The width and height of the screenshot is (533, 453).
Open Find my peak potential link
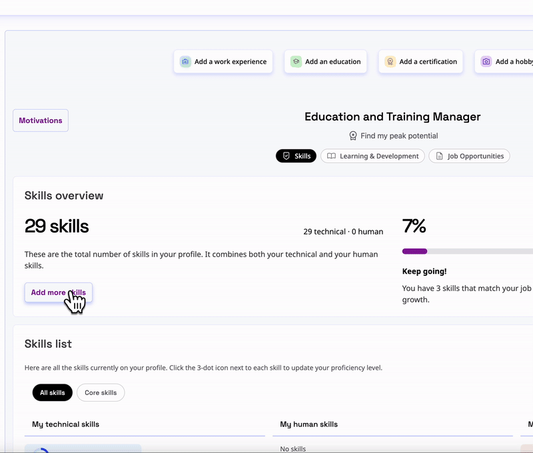(x=394, y=136)
